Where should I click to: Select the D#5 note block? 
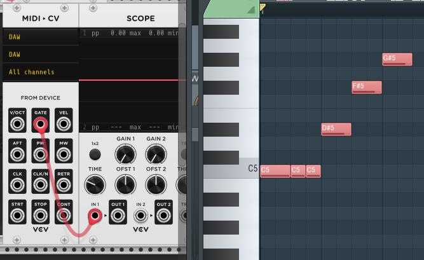click(336, 129)
